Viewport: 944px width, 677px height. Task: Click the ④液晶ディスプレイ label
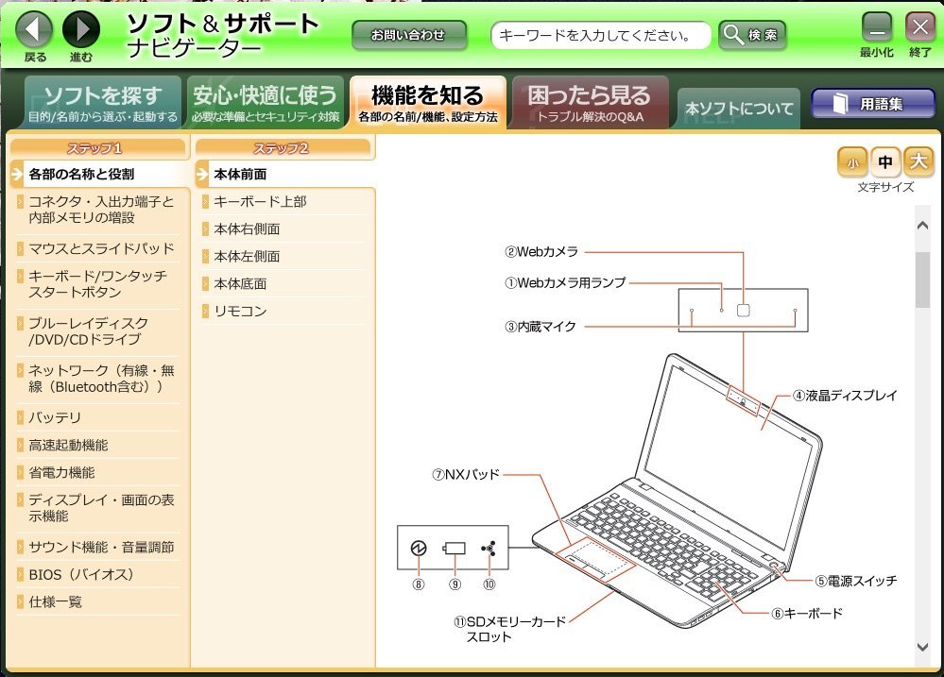[x=845, y=396]
